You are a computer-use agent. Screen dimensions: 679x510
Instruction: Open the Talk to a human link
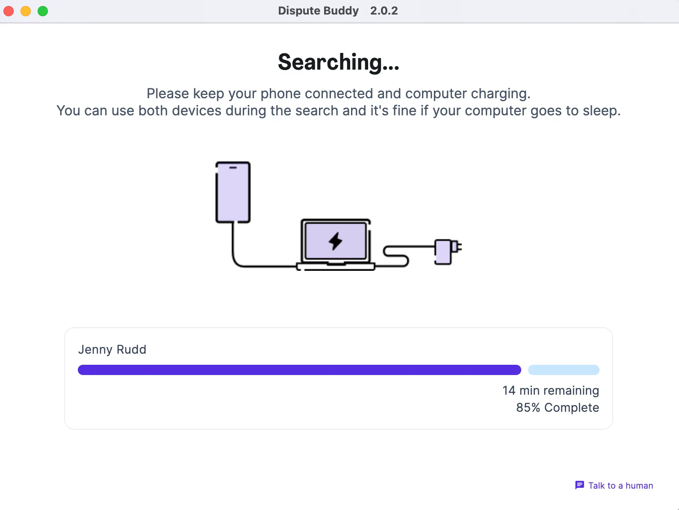pos(620,485)
